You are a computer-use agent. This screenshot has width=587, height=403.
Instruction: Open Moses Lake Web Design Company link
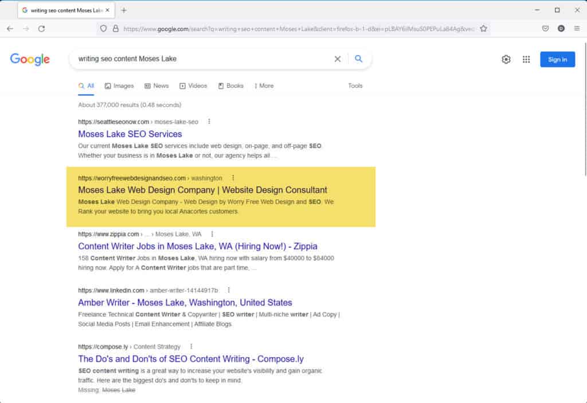tap(202, 190)
